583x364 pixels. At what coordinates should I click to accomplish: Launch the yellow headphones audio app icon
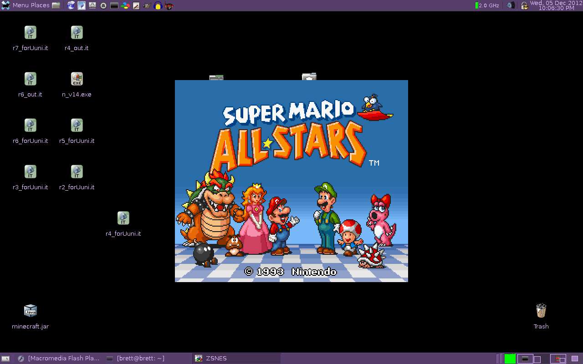(158, 5)
